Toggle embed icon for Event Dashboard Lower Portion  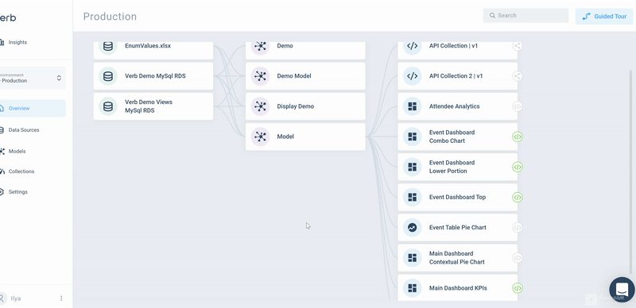tap(518, 167)
